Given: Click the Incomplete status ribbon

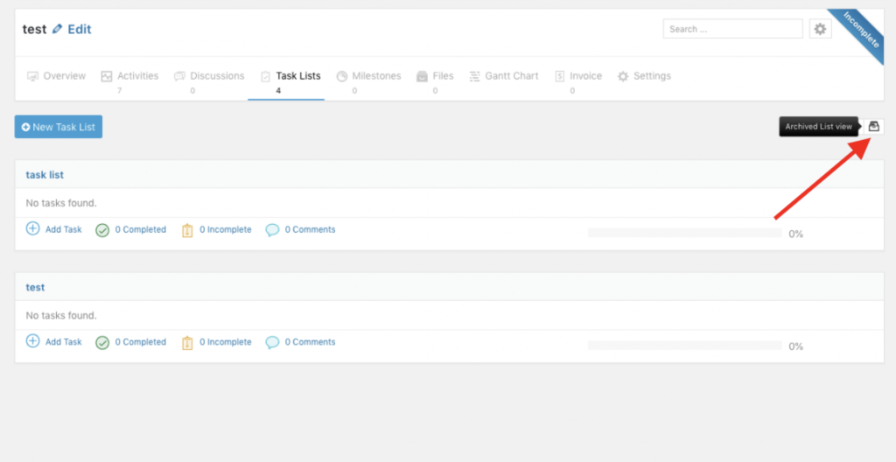Looking at the screenshot, I should (861, 31).
